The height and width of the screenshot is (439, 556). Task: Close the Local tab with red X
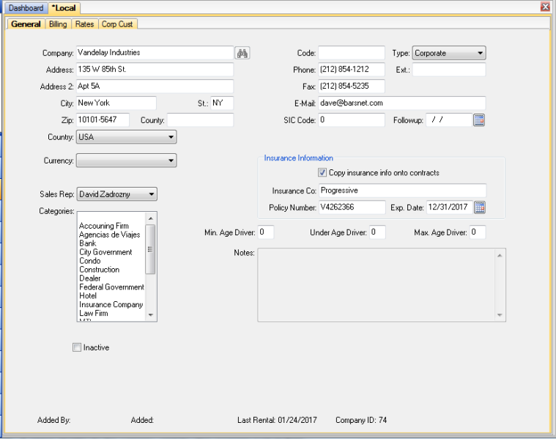pos(545,7)
